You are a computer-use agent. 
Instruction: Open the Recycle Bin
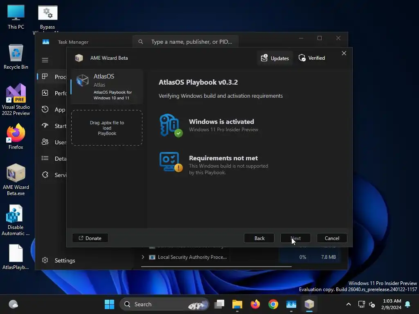tap(16, 57)
